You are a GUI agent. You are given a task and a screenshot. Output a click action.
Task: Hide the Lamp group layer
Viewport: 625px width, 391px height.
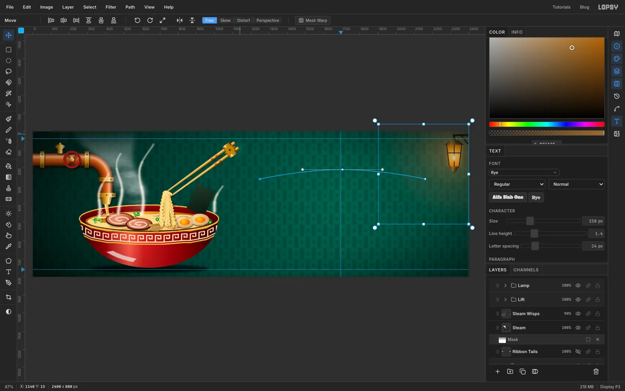(578, 285)
